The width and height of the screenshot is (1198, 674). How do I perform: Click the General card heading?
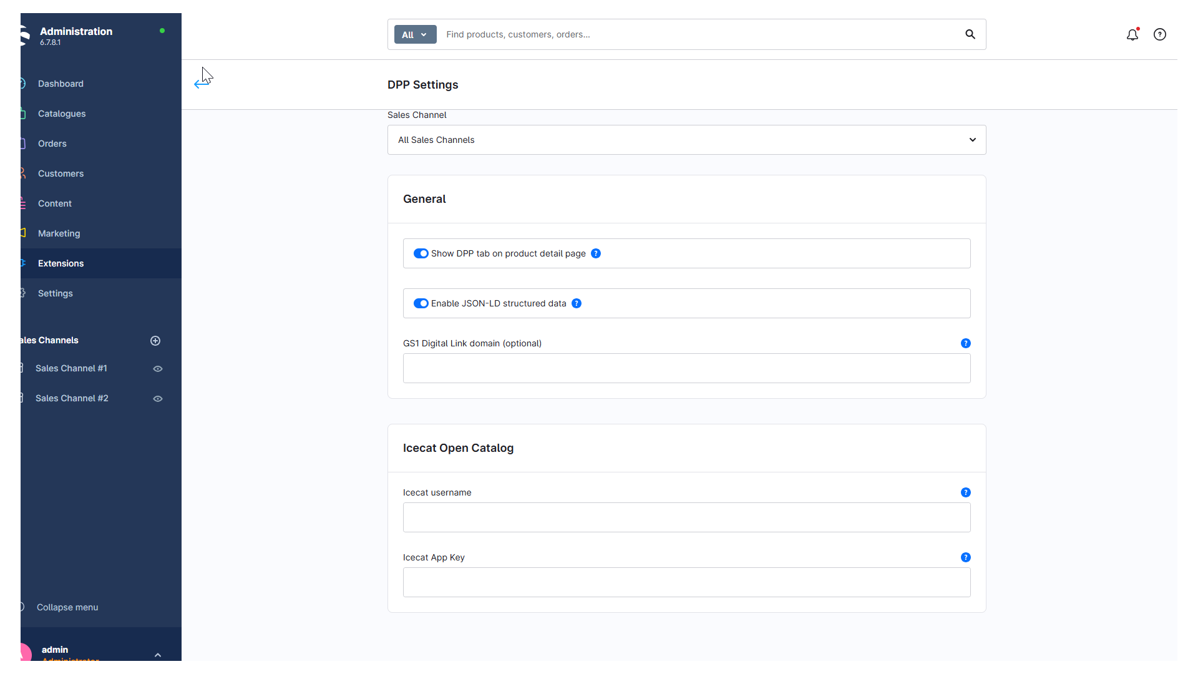(x=424, y=199)
